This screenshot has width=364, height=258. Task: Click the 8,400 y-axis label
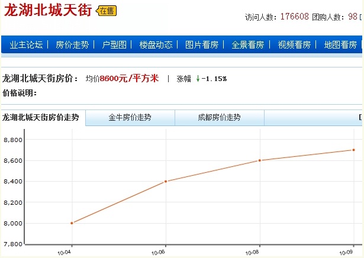(x=13, y=182)
